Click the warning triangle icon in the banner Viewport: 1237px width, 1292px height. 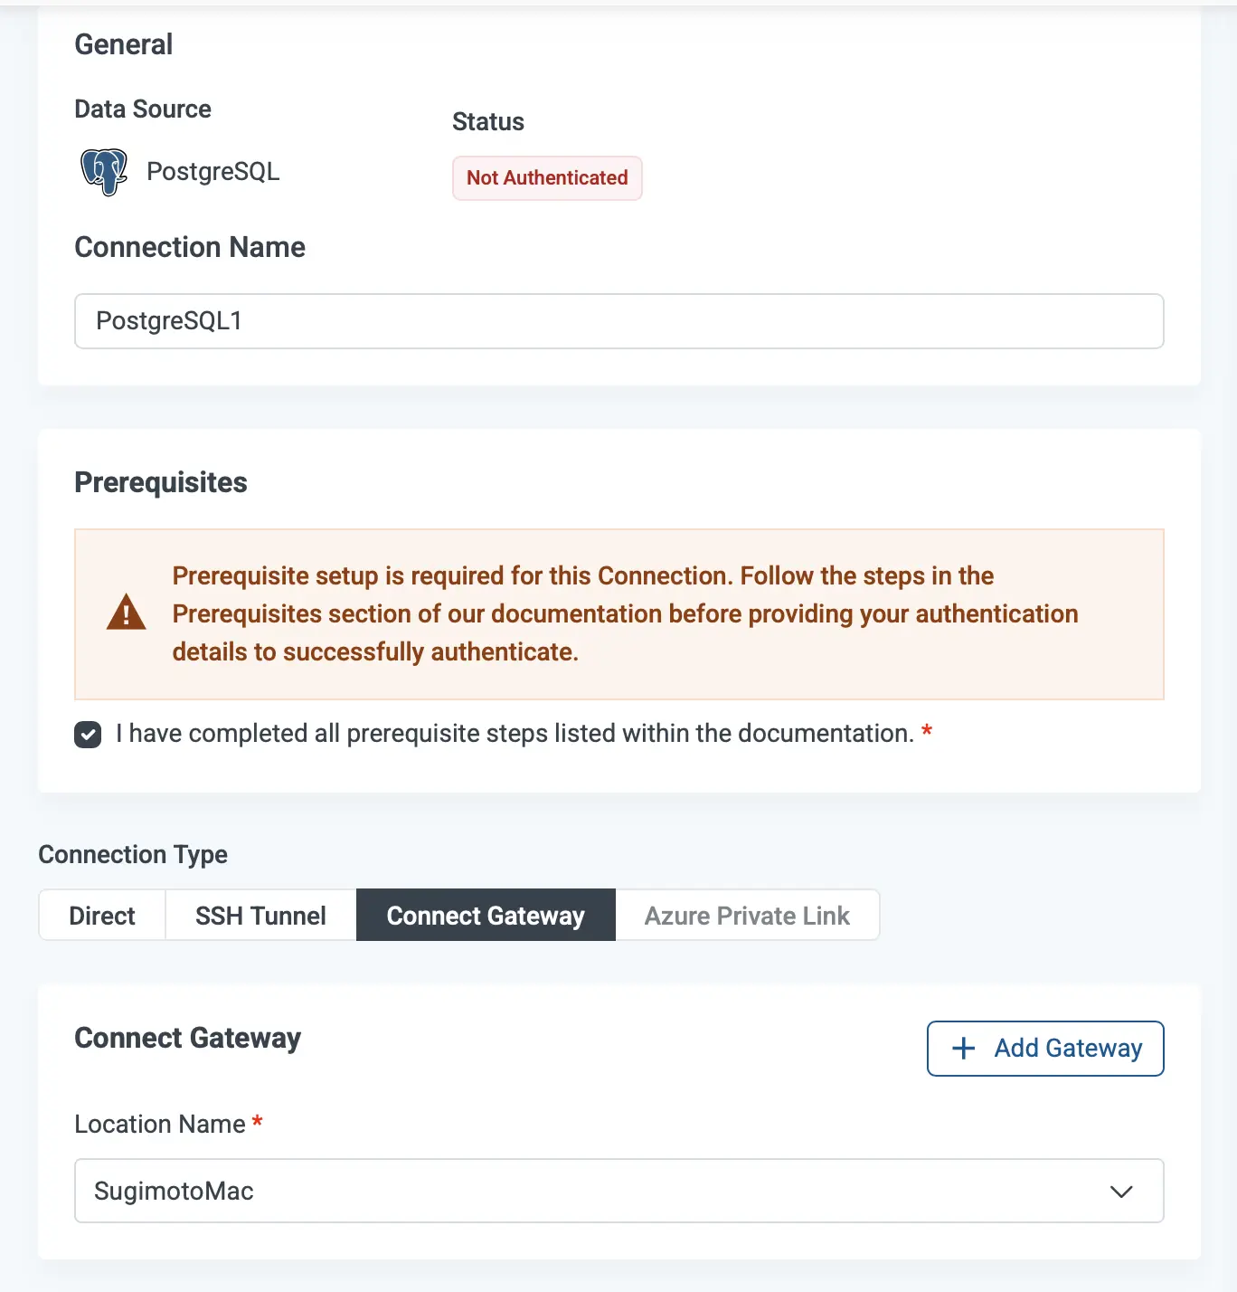pos(127,613)
